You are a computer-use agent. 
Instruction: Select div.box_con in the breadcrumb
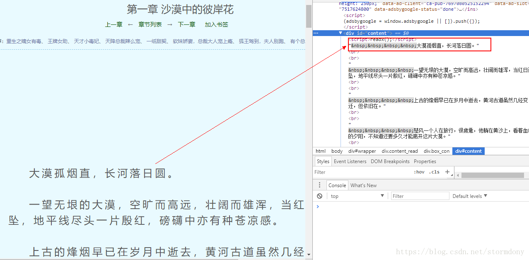[436, 151]
